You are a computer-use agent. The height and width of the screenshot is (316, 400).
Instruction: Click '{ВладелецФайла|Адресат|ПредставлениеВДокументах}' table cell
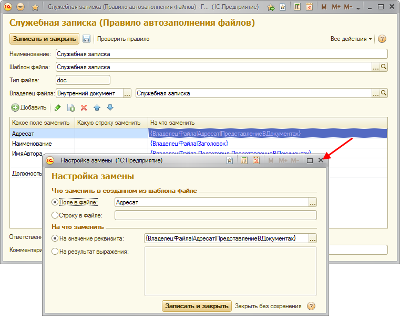point(268,133)
